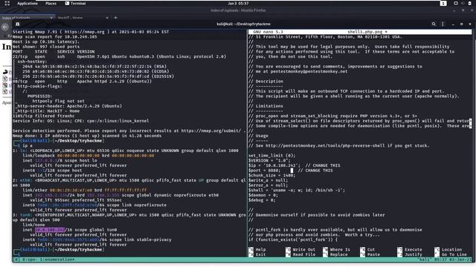
Task: Click the terminal search icon
Action: pyautogui.click(x=434, y=24)
